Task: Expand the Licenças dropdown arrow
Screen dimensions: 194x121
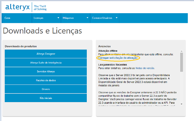Action: click(x=58, y=18)
